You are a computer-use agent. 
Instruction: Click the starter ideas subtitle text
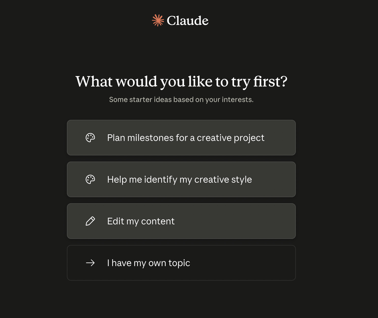point(181,99)
